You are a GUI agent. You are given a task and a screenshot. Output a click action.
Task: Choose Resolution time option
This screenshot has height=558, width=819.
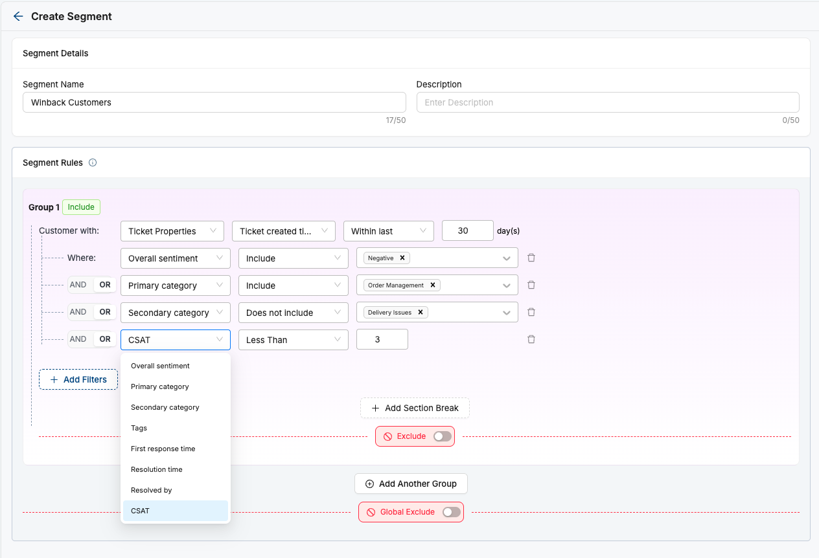(176, 469)
